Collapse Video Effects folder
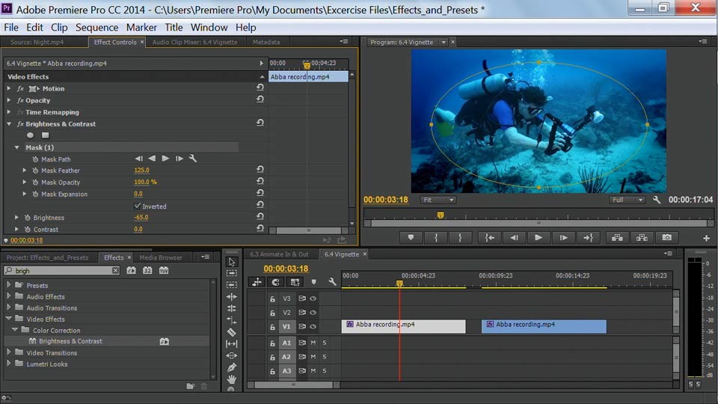Viewport: 718px width, 404px height. [x=9, y=319]
